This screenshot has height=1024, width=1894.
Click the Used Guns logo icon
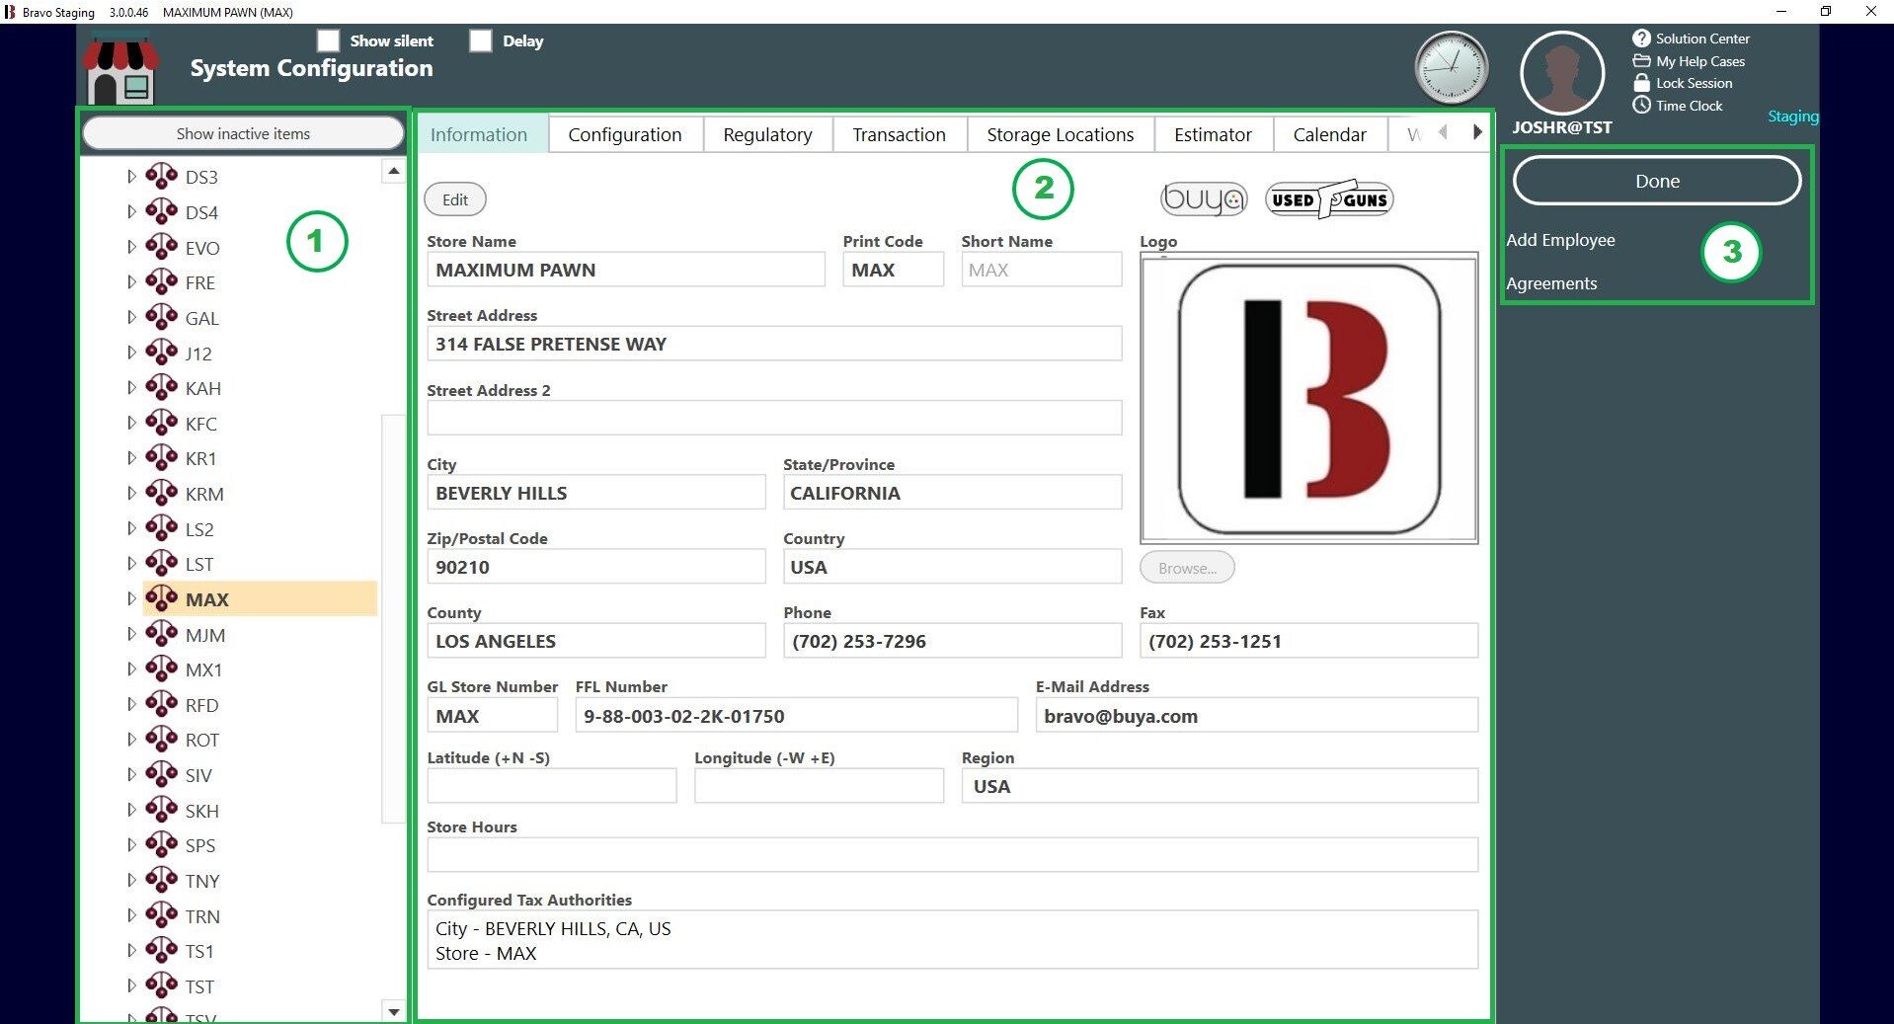[x=1329, y=199]
